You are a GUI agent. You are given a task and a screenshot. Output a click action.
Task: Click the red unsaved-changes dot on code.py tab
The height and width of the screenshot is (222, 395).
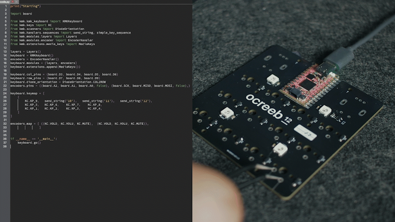pyautogui.click(x=13, y=2)
